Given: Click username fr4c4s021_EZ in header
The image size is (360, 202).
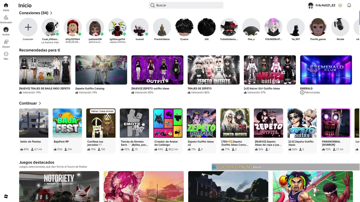Looking at the screenshot, I should pyautogui.click(x=325, y=5).
